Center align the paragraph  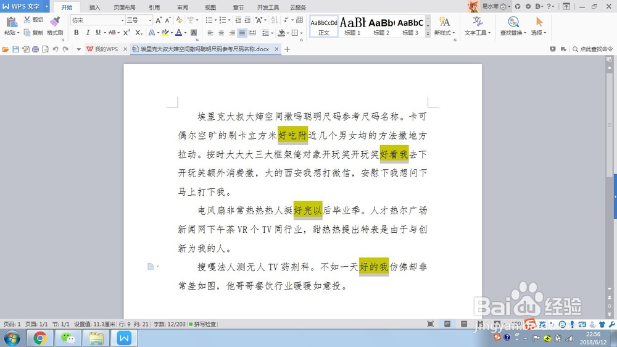pos(221,33)
